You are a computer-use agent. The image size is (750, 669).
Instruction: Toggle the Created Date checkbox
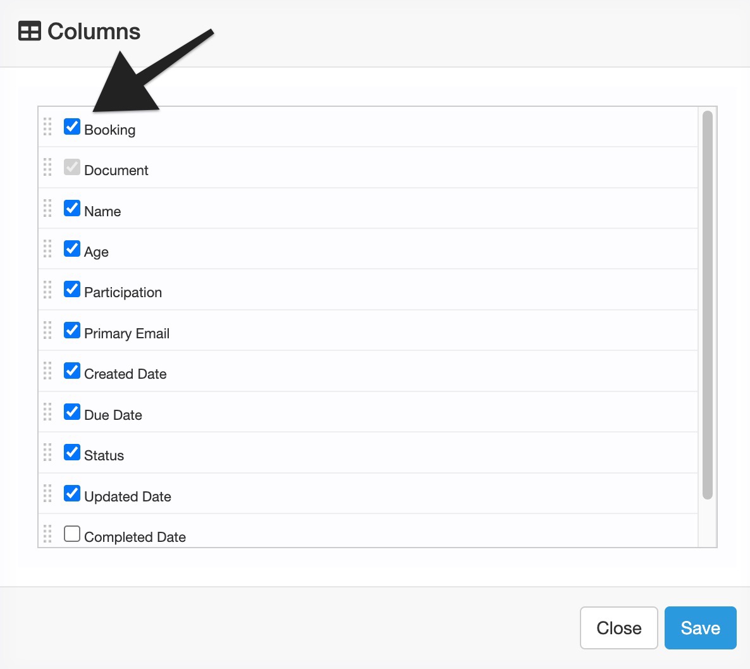pos(71,371)
